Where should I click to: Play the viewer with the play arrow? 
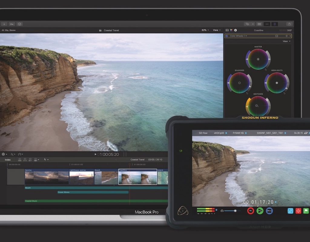tap(95, 154)
